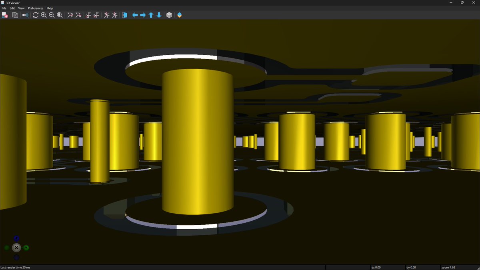Copy the 3D image to clipboard
The height and width of the screenshot is (270, 480).
click(x=15, y=15)
